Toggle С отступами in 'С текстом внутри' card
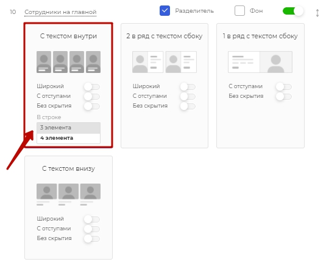Image resolution: width=326 pixels, height=262 pixels. pos(92,96)
